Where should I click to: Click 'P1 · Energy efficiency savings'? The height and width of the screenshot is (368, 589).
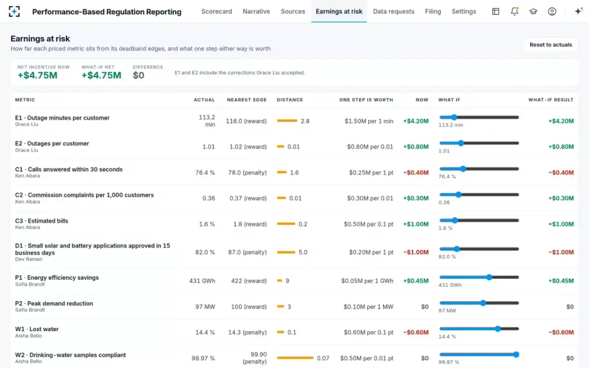click(57, 278)
